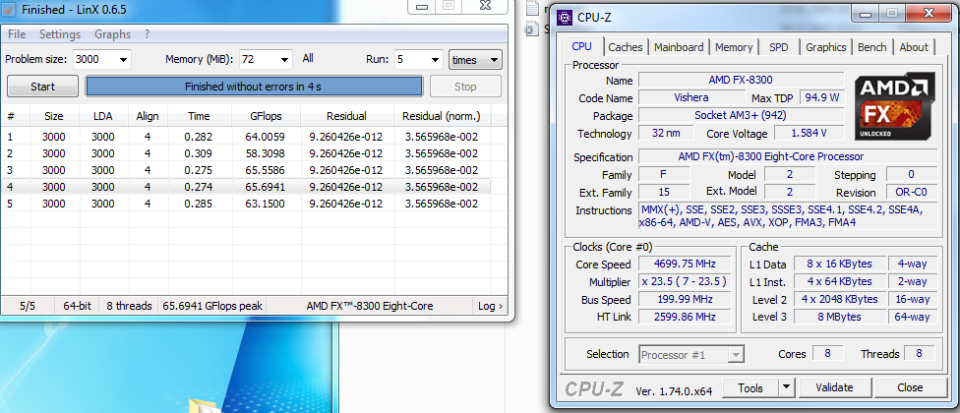Image resolution: width=960 pixels, height=413 pixels.
Task: Click the '4 x 2048 KBytes' Level 2 value
Action: click(839, 300)
